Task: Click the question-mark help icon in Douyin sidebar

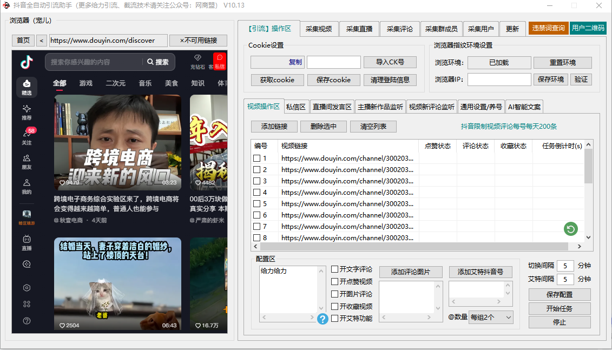Action: 27,321
